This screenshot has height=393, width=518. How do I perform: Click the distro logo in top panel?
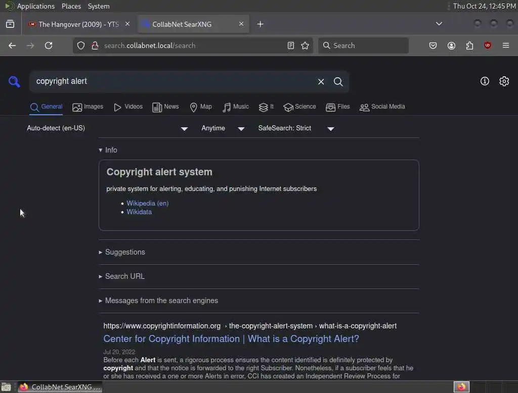pyautogui.click(x=9, y=6)
